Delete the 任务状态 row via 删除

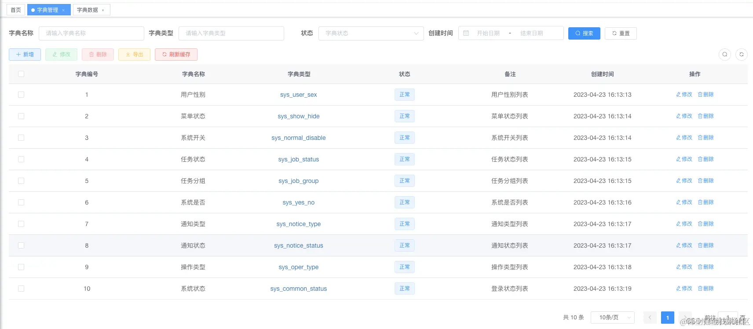[x=706, y=159]
